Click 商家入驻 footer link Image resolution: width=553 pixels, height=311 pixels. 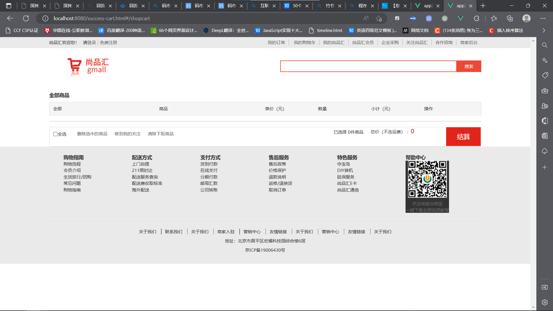coord(226,232)
